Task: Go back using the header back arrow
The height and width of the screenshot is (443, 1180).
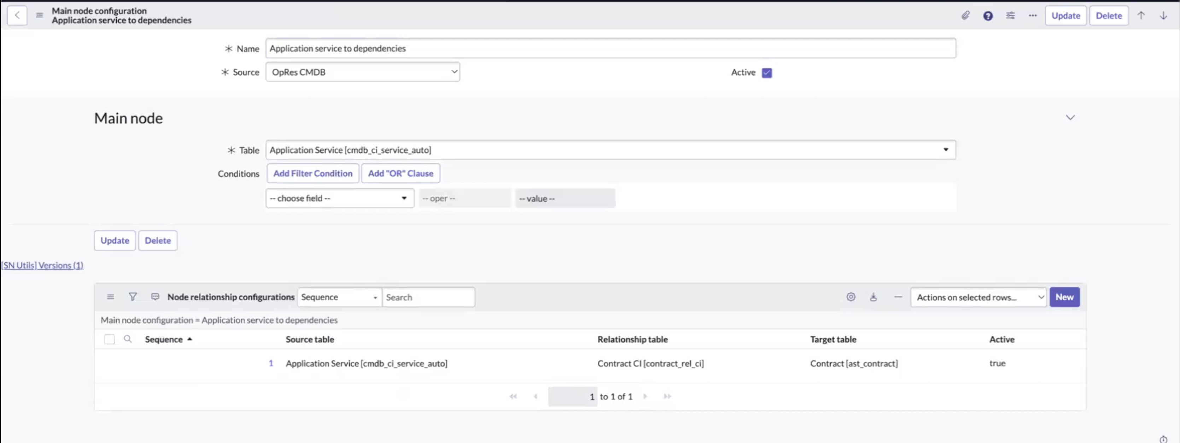Action: (x=17, y=15)
